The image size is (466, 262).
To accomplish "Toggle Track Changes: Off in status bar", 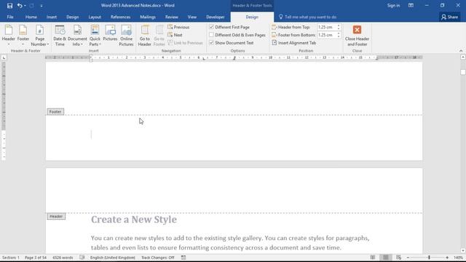I will point(157,258).
